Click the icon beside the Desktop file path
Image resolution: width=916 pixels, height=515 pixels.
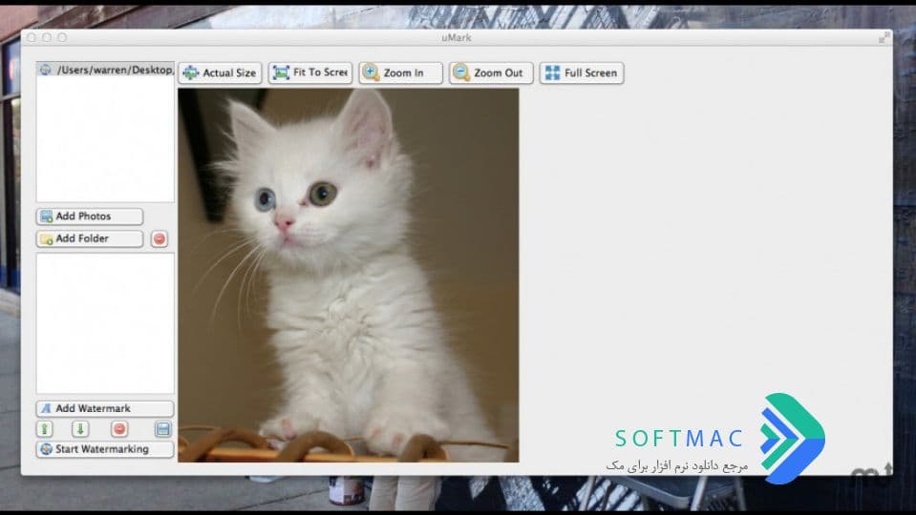(x=46, y=70)
